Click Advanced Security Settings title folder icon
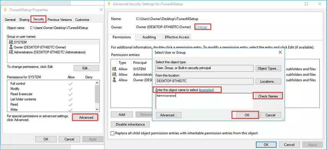 point(109,4)
